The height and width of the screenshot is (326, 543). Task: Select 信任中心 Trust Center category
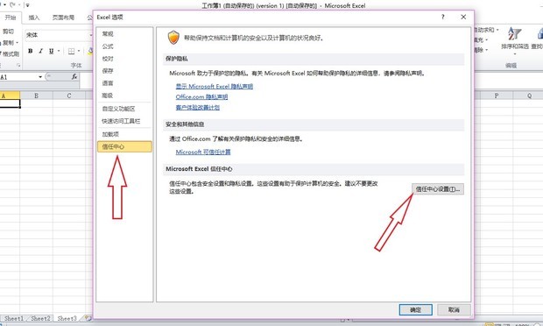pos(124,146)
